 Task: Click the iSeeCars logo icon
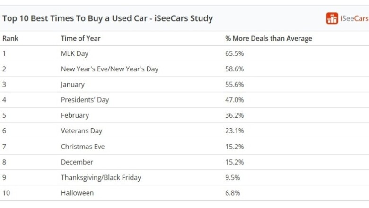[x=332, y=18]
